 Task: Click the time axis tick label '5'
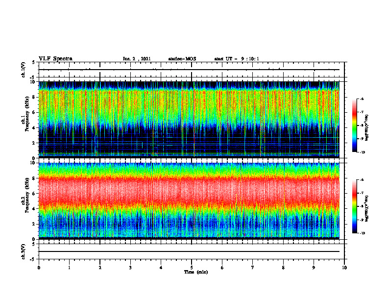[x=192, y=268]
